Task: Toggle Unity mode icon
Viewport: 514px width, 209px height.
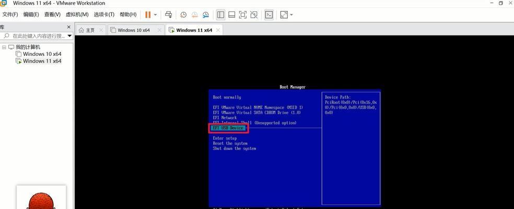Action: pos(254,15)
